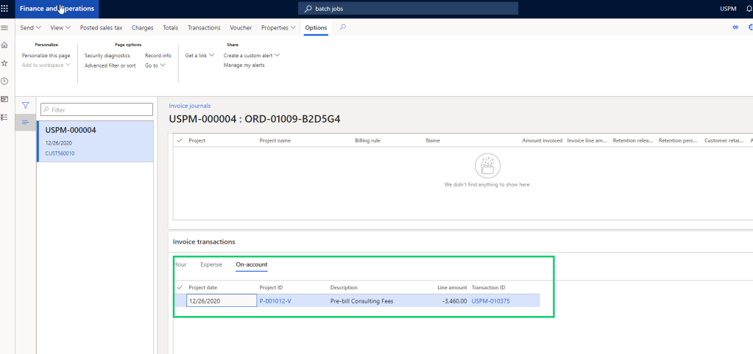Viewport: 753px width, 354px height.
Task: Select all rows in Project grid
Action: (x=179, y=140)
